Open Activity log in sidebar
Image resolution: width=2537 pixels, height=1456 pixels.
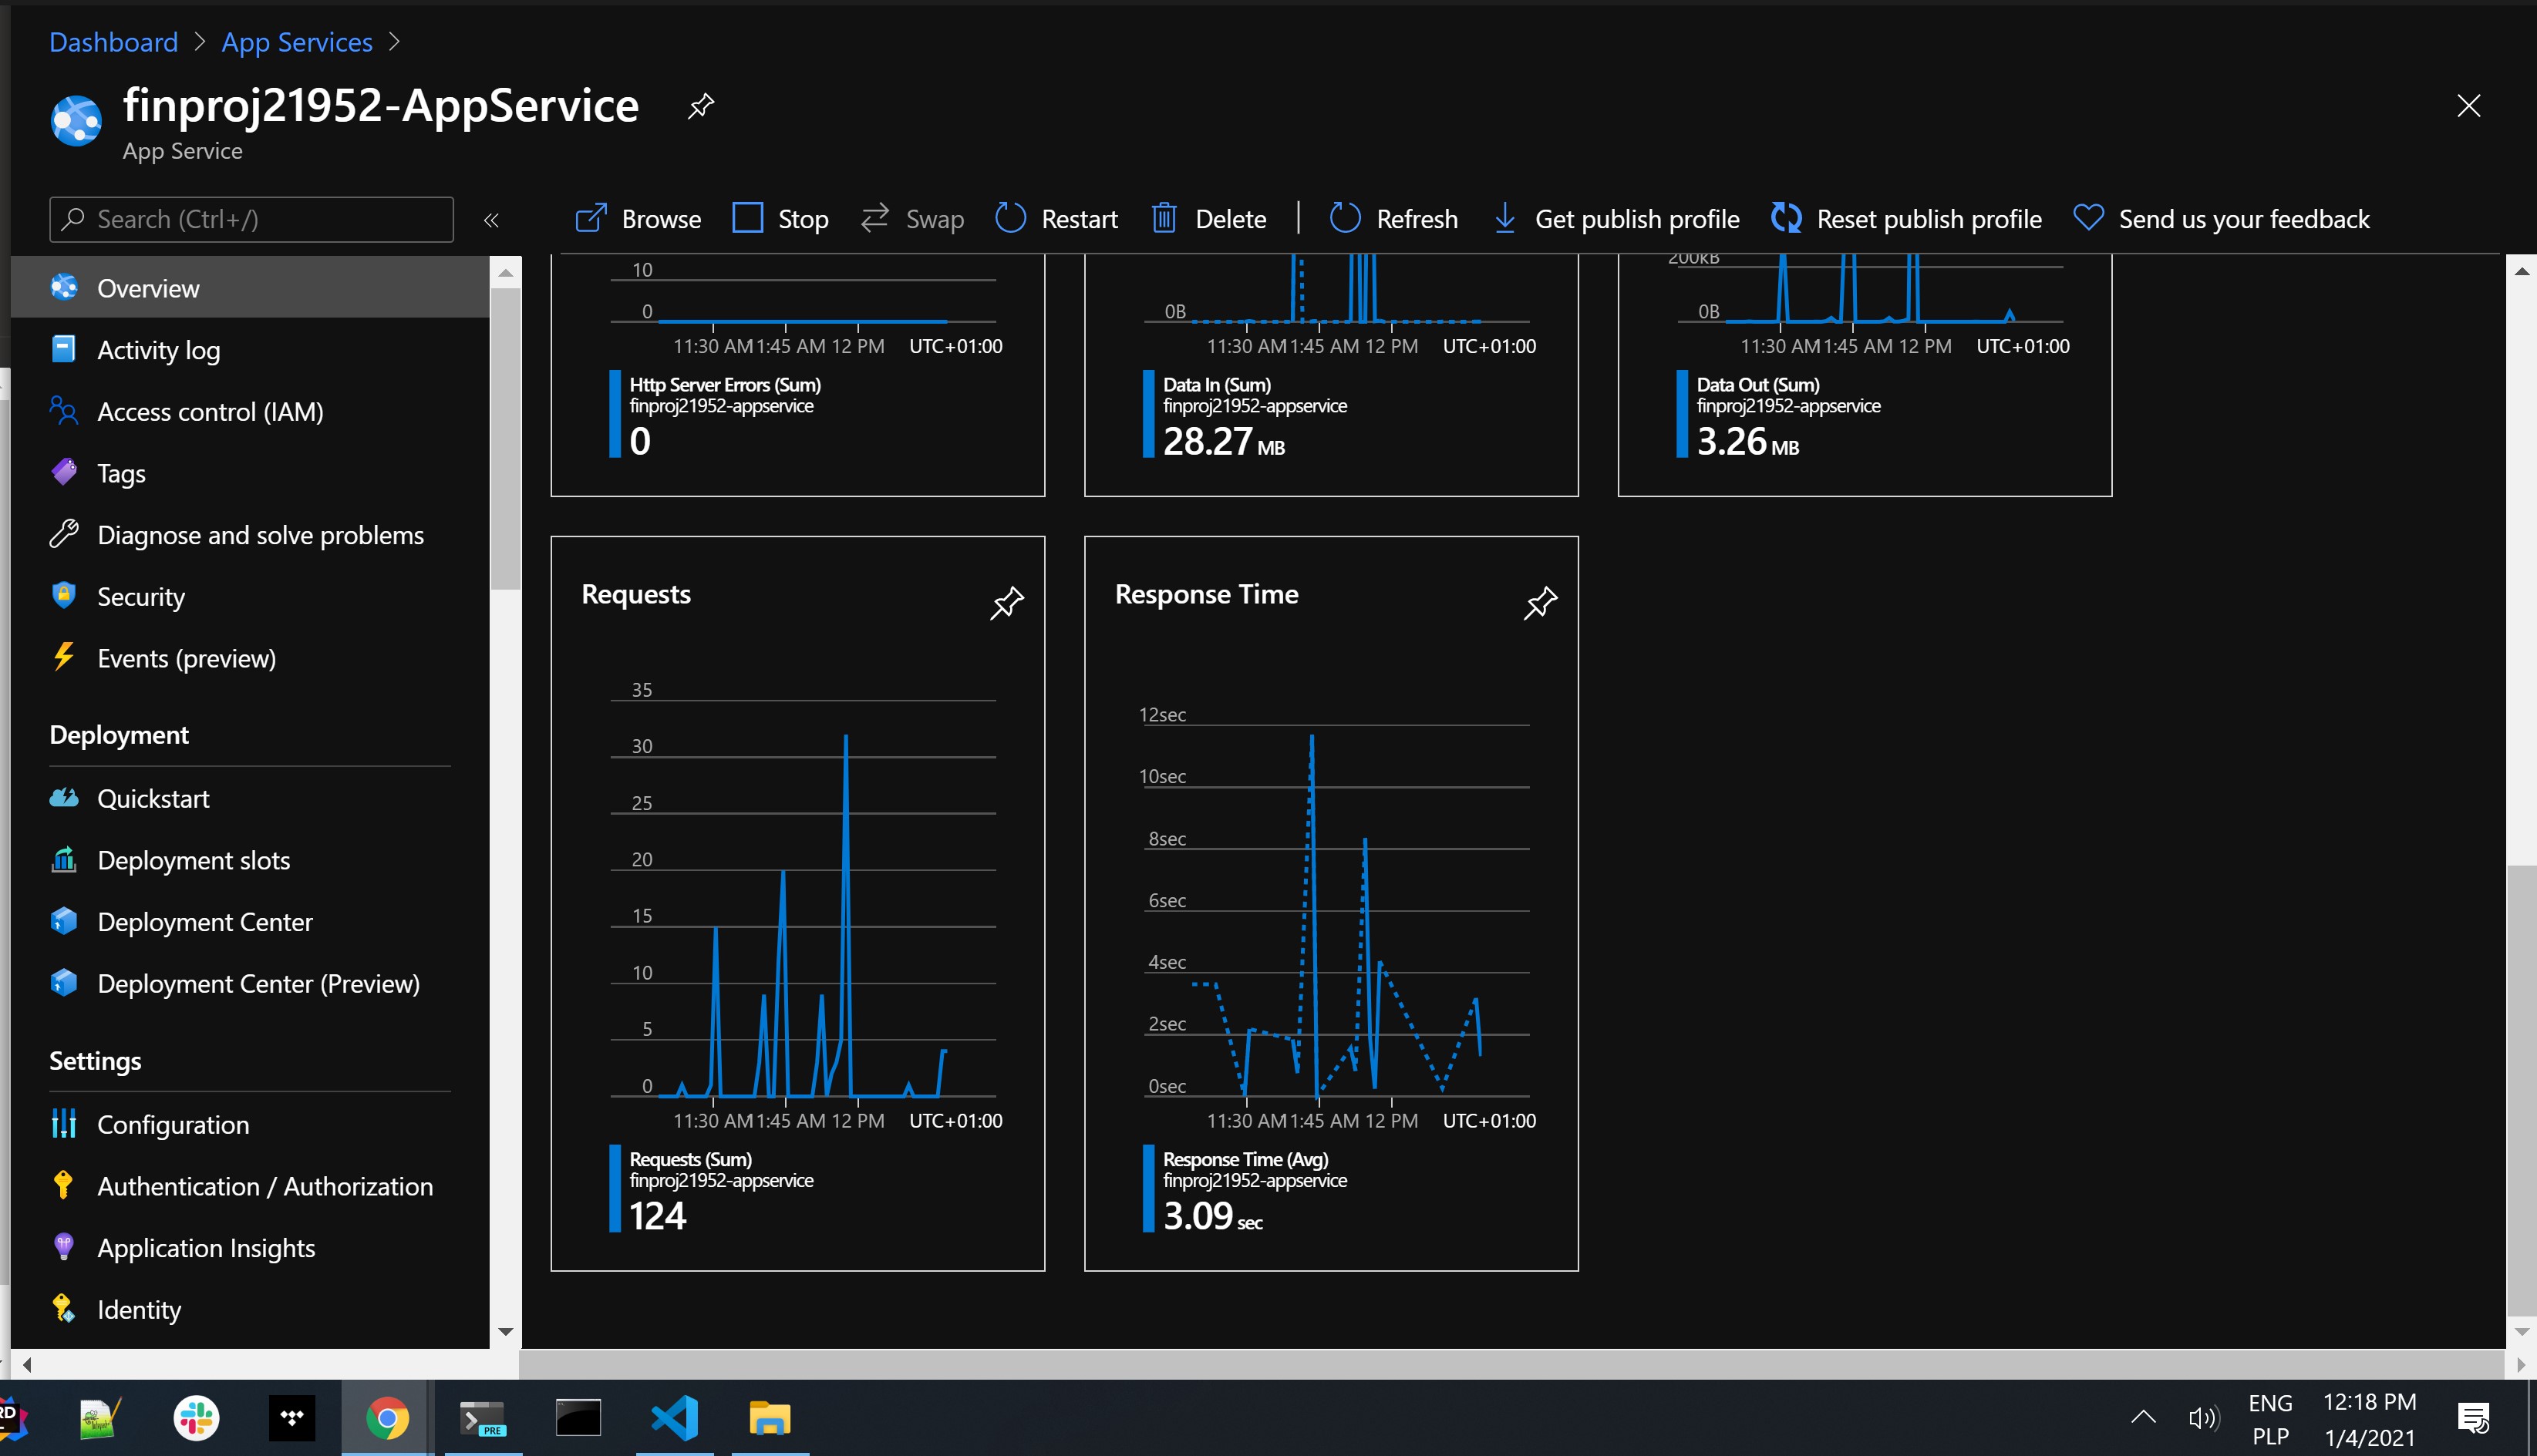[x=158, y=350]
